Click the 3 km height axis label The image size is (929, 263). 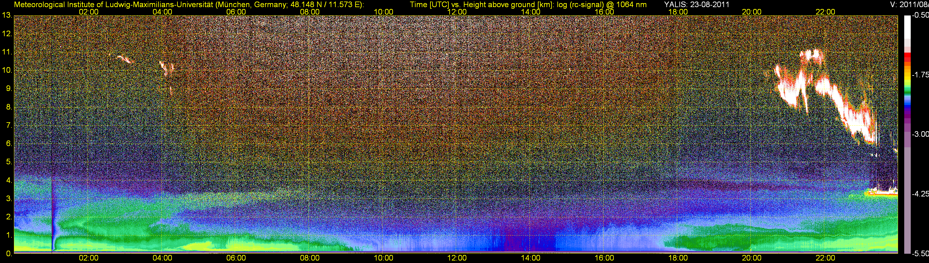pyautogui.click(x=9, y=199)
